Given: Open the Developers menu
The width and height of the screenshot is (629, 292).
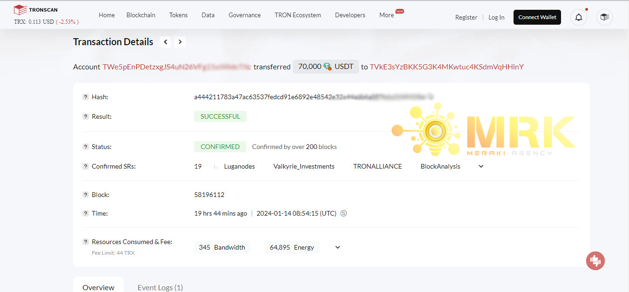Looking at the screenshot, I should click(350, 15).
